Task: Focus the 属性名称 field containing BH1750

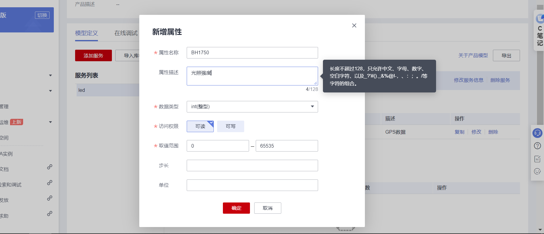Action: (x=252, y=53)
